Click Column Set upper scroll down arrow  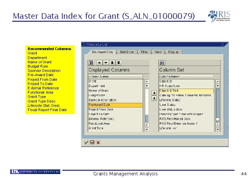(x=218, y=86)
